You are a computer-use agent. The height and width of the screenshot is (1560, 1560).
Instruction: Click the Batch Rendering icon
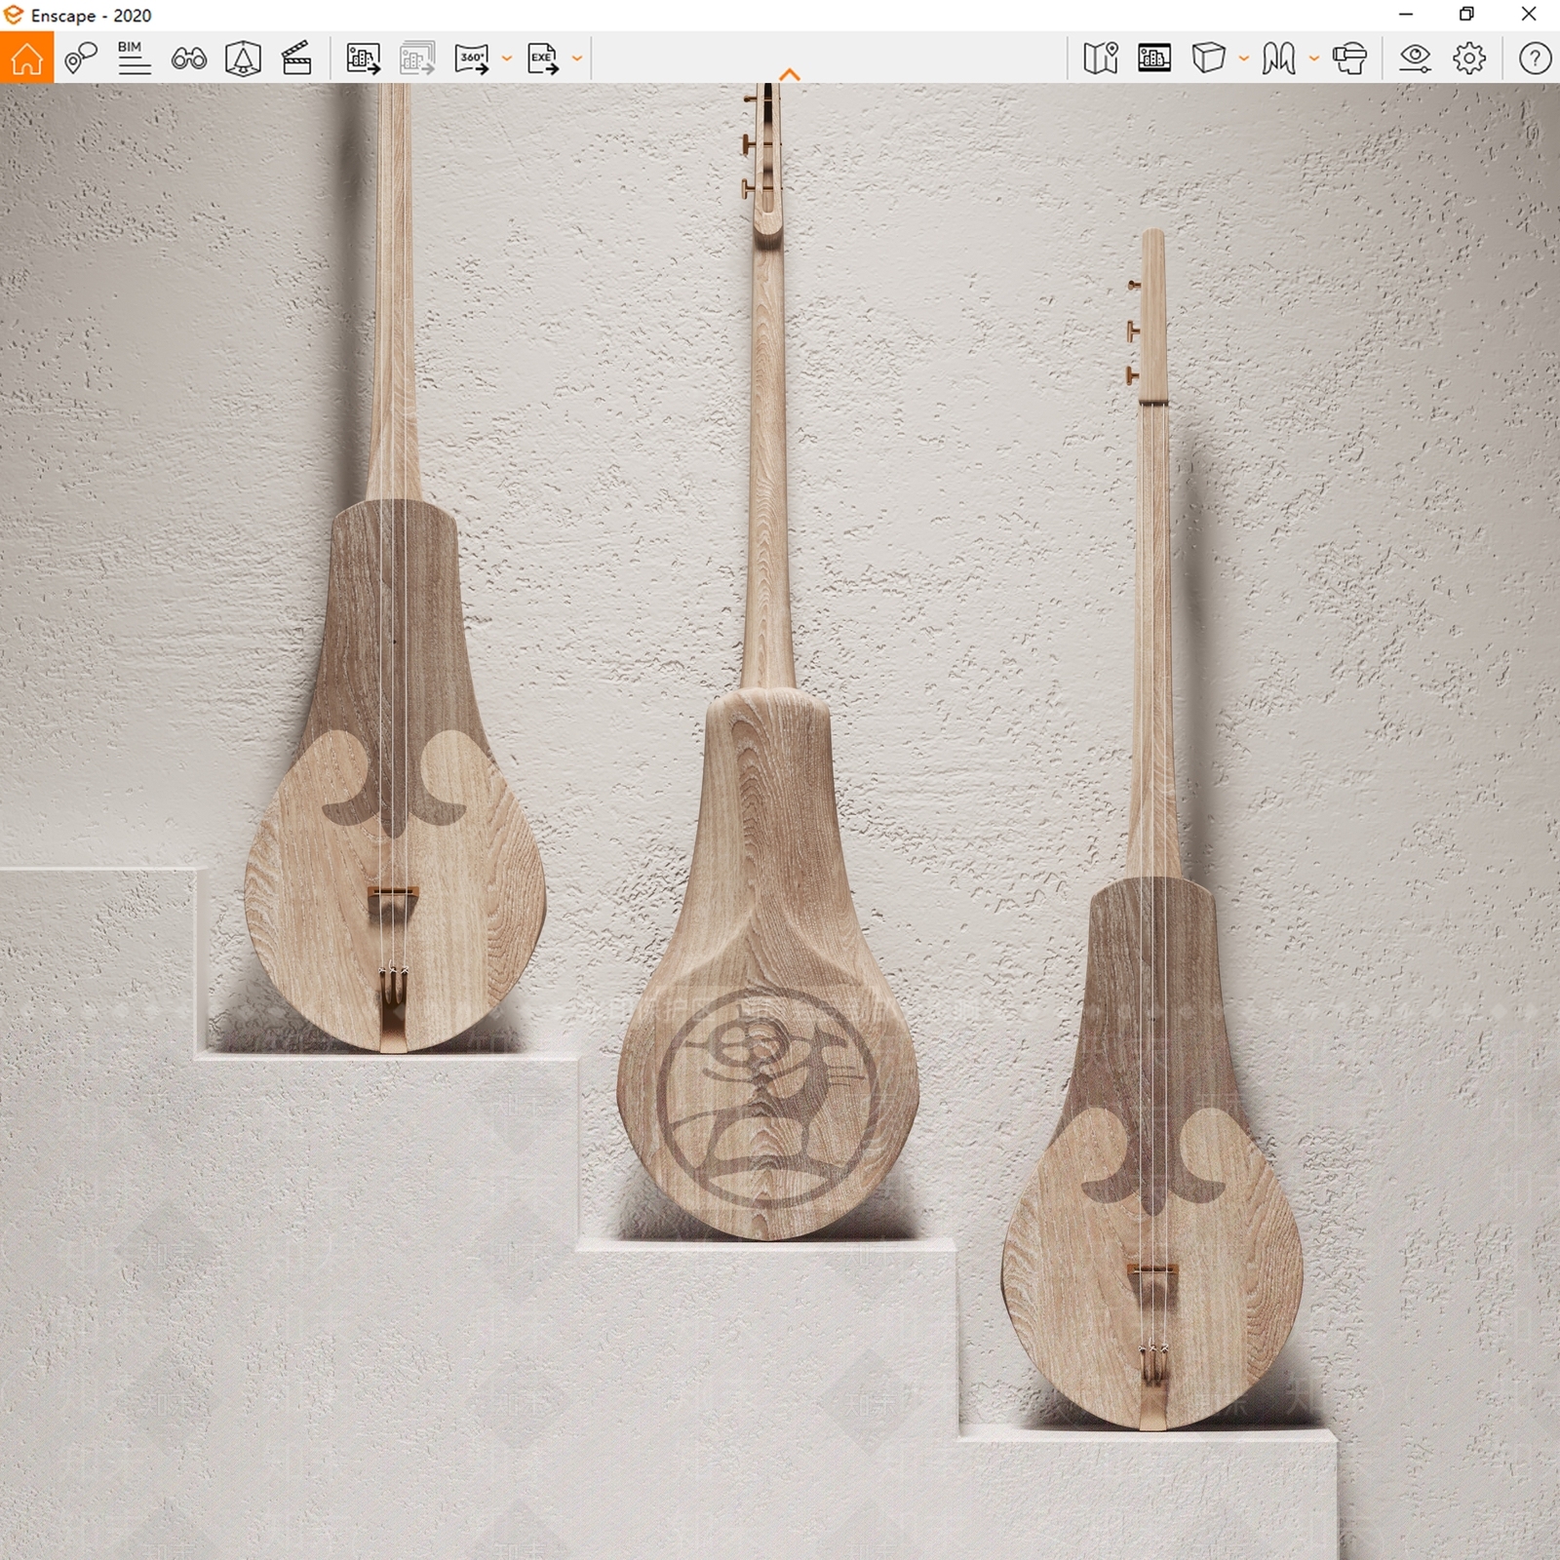417,58
